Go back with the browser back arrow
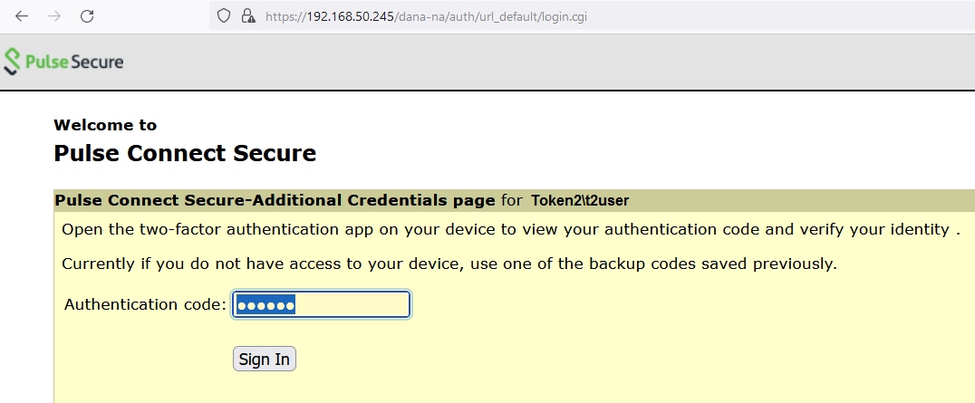This screenshot has width=975, height=403. pos(22,16)
